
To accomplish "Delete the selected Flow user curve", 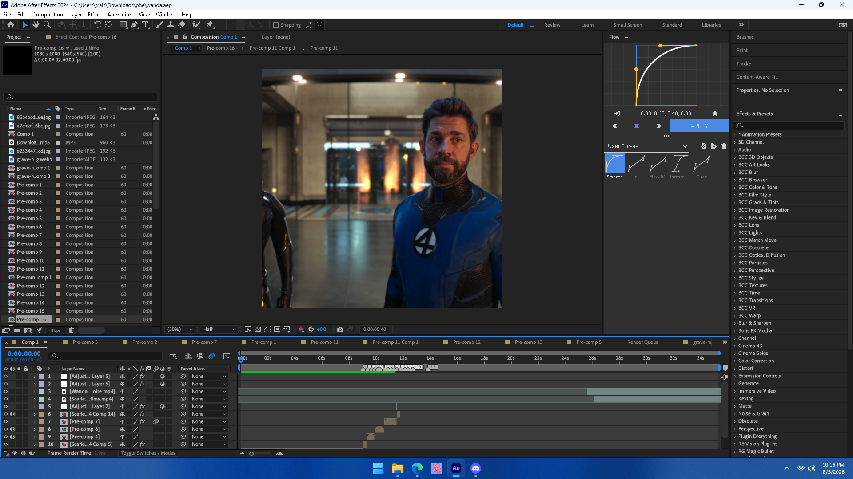I will click(x=724, y=146).
